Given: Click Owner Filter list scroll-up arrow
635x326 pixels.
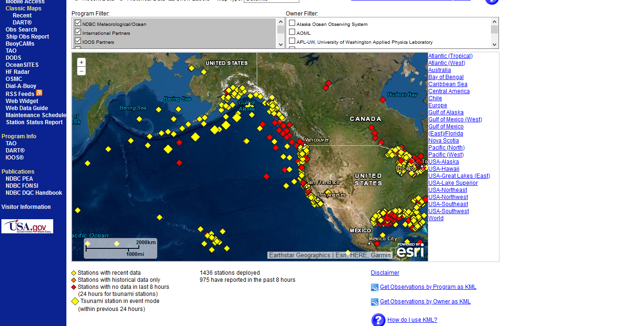Looking at the screenshot, I should pos(494,22).
